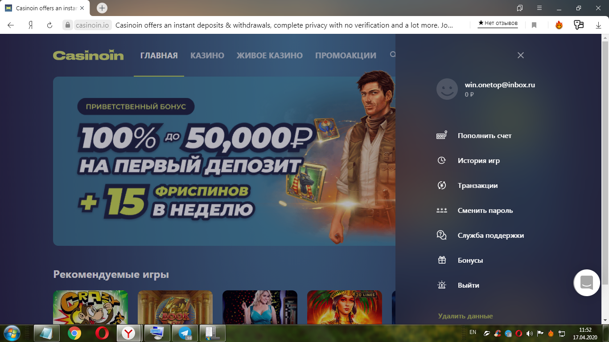Screen dimensions: 609x342
Task: Click the taskbar clock showing 11:52
Action: pos(585,334)
